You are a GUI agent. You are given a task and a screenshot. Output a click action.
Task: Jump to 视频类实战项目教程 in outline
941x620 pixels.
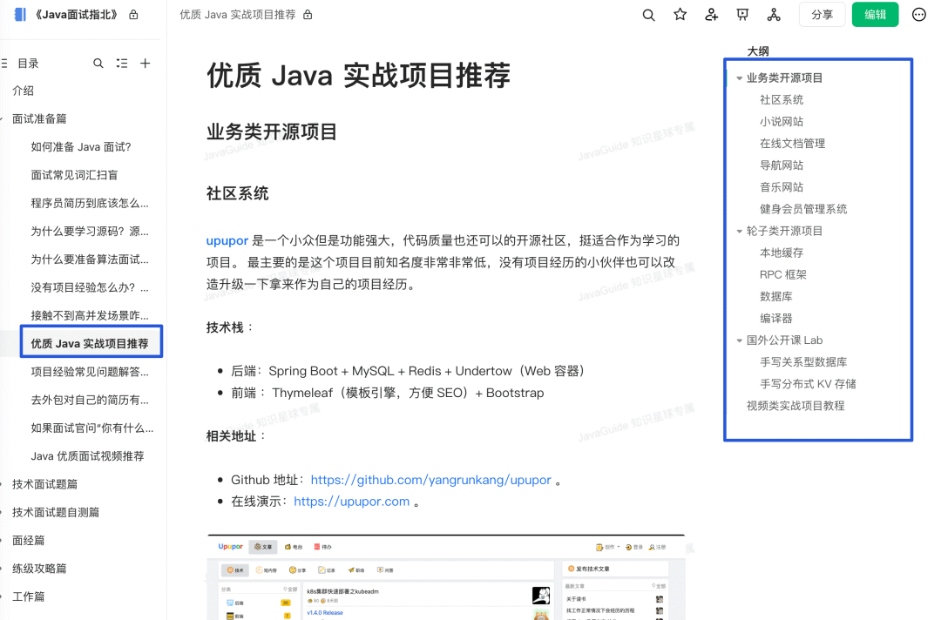(x=795, y=406)
